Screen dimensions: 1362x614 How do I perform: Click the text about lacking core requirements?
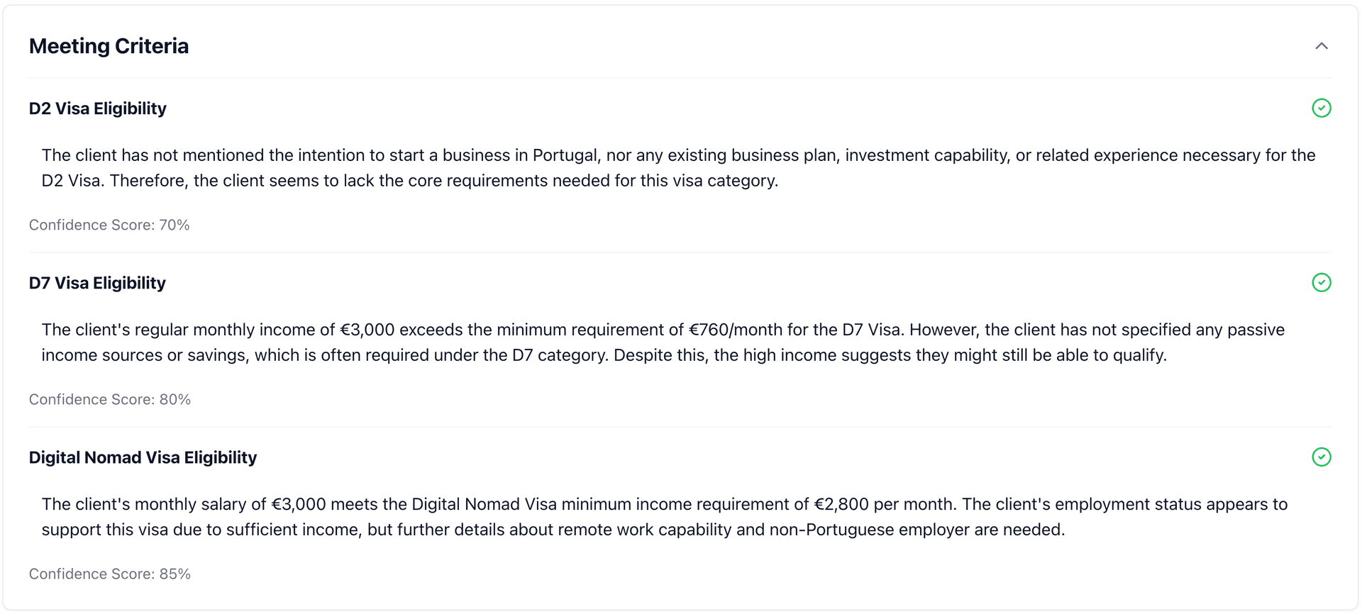444,181
